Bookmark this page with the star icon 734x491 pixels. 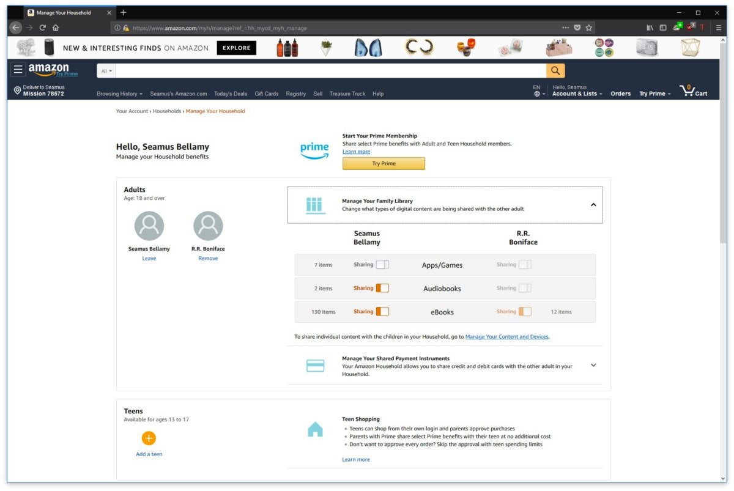589,28
